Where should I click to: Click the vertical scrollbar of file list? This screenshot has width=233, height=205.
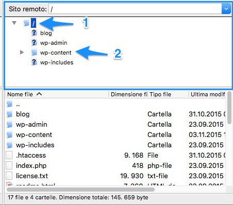[x=229, y=108]
